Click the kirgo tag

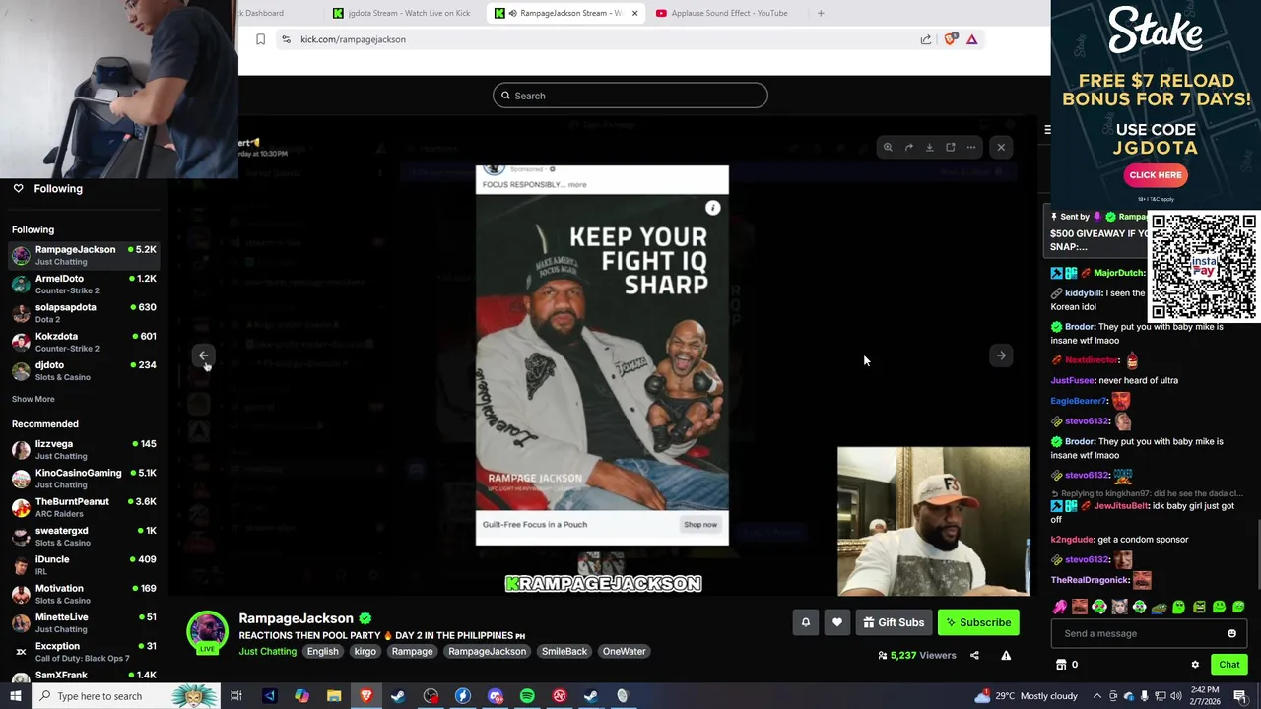coord(365,651)
